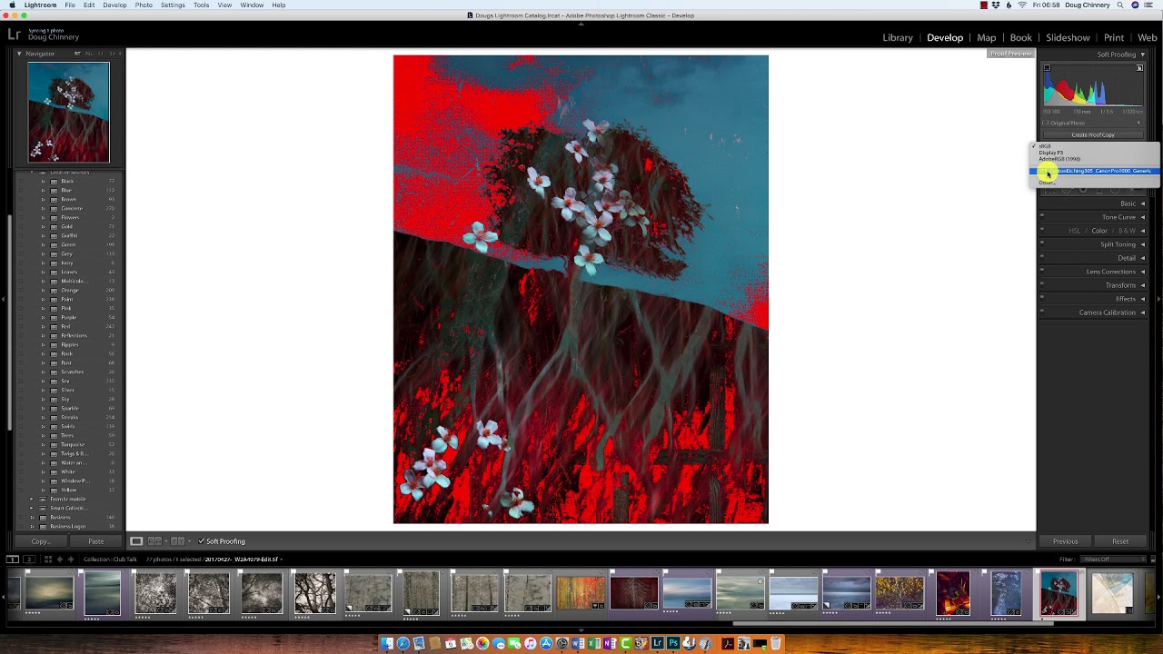Click the Lightroom Lr logo identity plate

14,35
